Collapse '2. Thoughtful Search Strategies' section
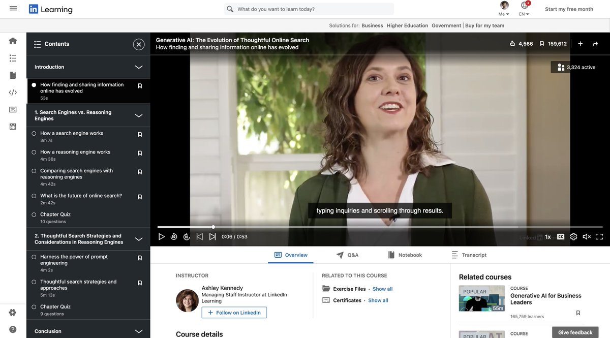 139,239
